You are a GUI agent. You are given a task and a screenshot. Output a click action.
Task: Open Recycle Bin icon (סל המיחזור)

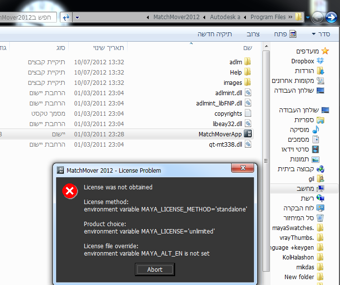tap(320, 218)
